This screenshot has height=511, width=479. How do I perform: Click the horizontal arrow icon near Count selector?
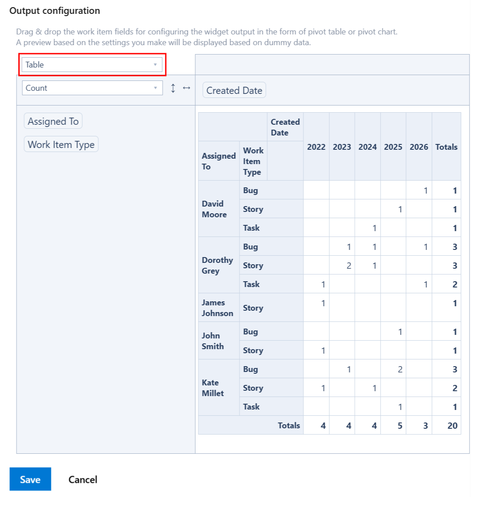(186, 88)
